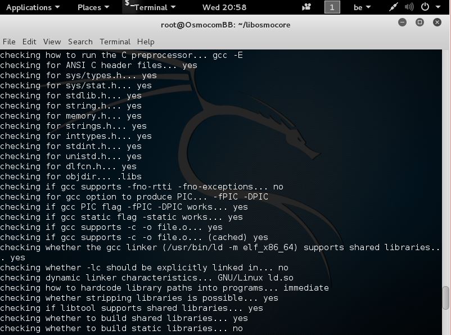The height and width of the screenshot is (335, 451).
Task: Click the screen recorder camera icon
Action: click(x=306, y=7)
